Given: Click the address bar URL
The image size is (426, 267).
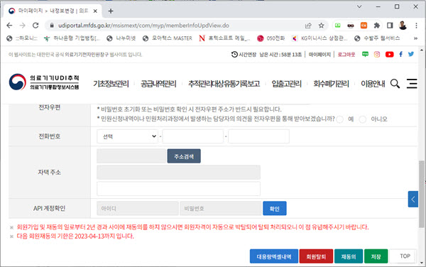Looking at the screenshot, I should point(143,26).
